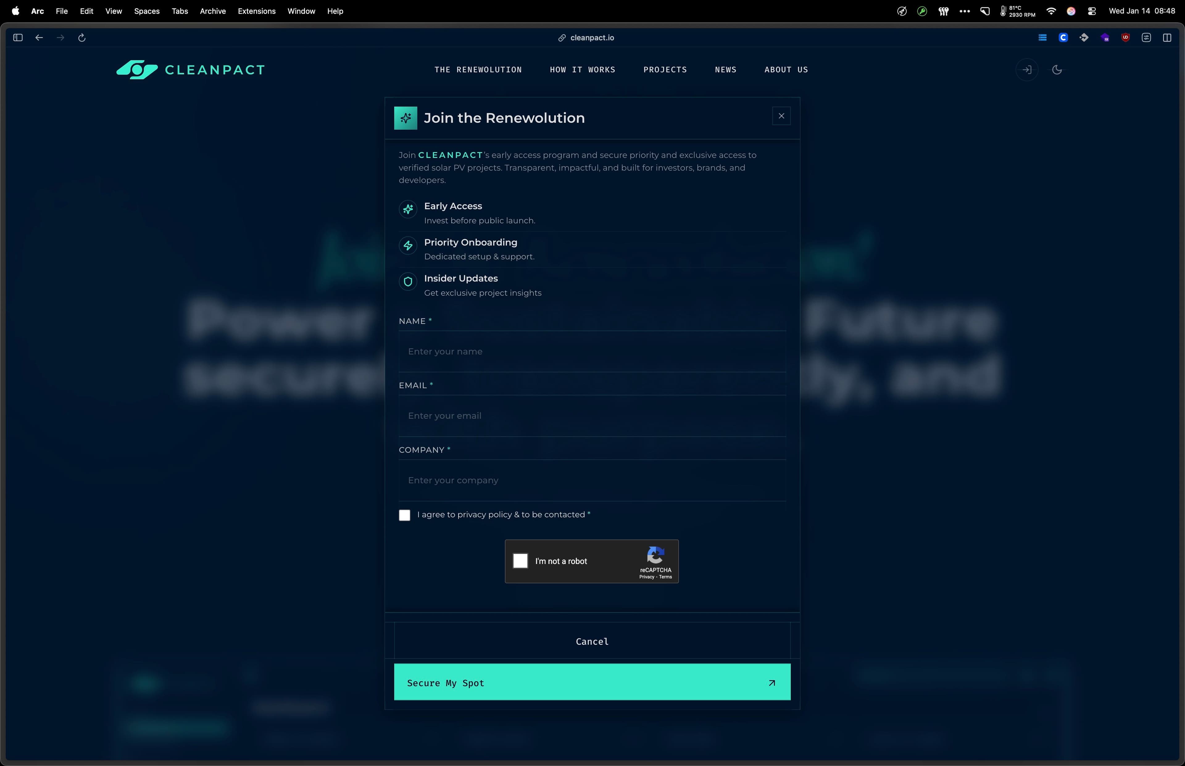Click the Enter your company field

(x=592, y=480)
